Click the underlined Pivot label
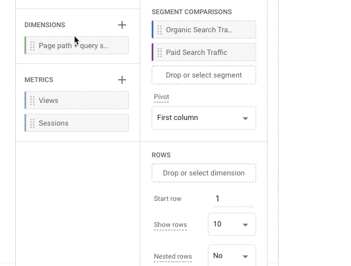This screenshot has width=351, height=266. pos(162,97)
